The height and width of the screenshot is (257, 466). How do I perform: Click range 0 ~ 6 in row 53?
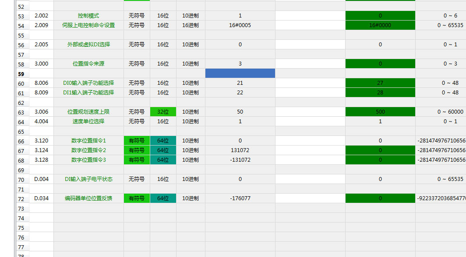click(x=450, y=16)
